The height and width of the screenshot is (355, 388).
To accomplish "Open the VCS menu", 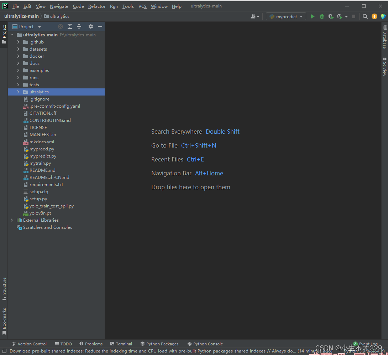I will pos(142,6).
